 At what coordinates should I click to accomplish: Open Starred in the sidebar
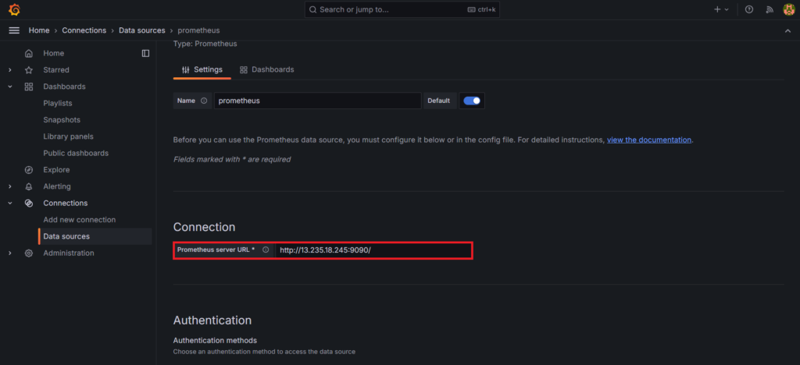56,70
